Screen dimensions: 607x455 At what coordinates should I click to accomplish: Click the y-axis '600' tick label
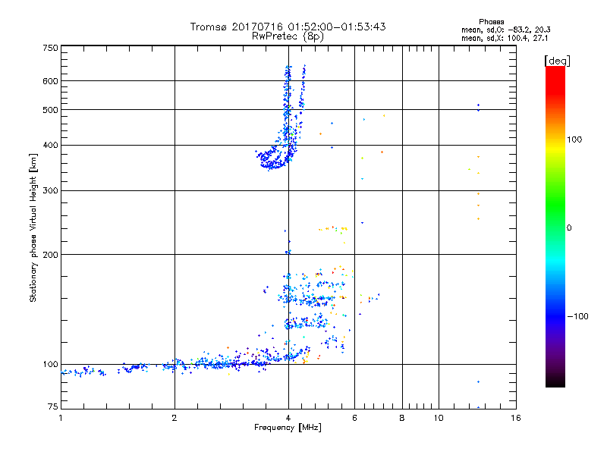coord(50,81)
